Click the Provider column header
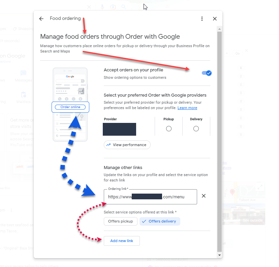The height and width of the screenshot is (267, 279). point(110,119)
